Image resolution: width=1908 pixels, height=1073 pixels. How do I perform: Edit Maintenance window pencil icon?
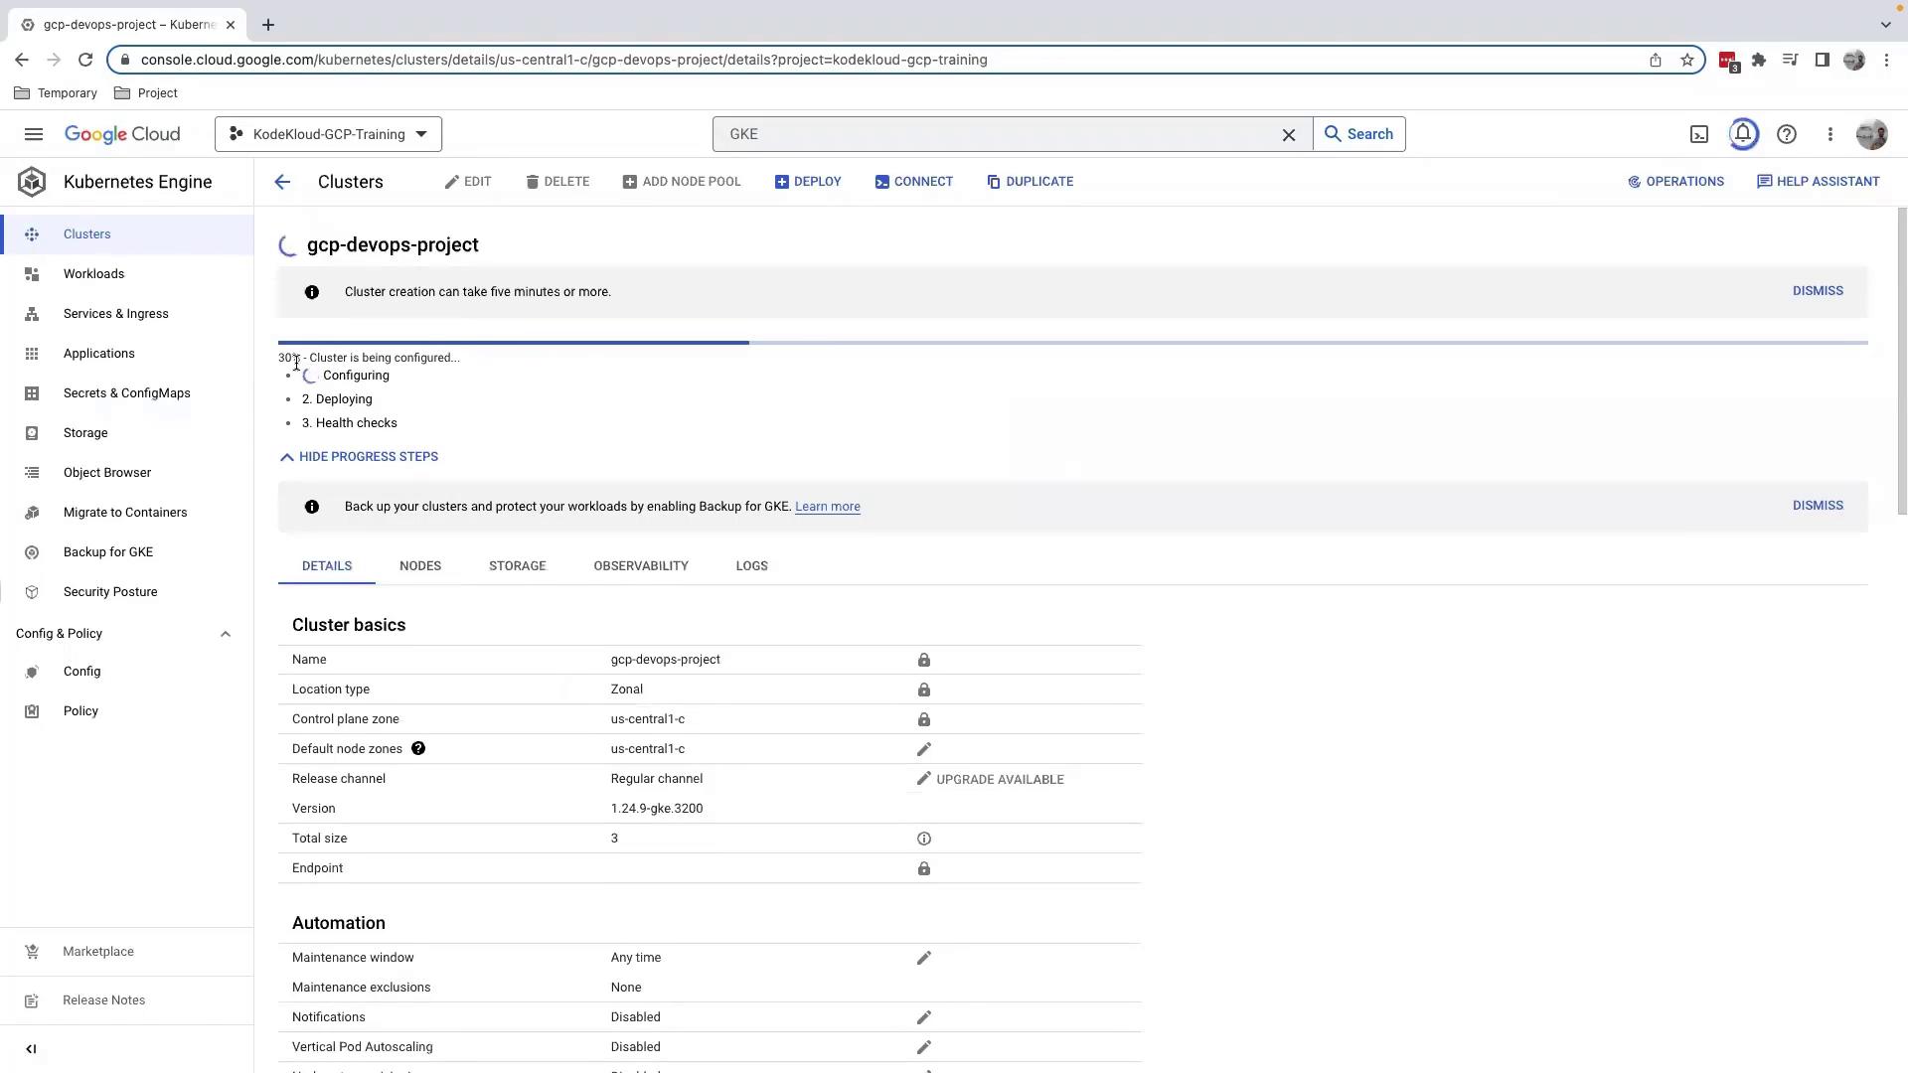click(923, 958)
